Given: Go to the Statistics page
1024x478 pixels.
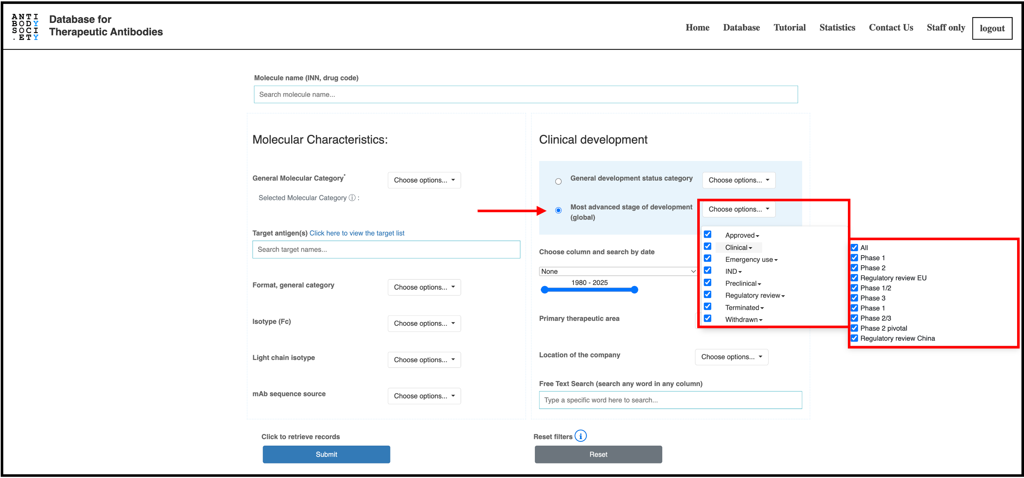Looking at the screenshot, I should pos(837,27).
